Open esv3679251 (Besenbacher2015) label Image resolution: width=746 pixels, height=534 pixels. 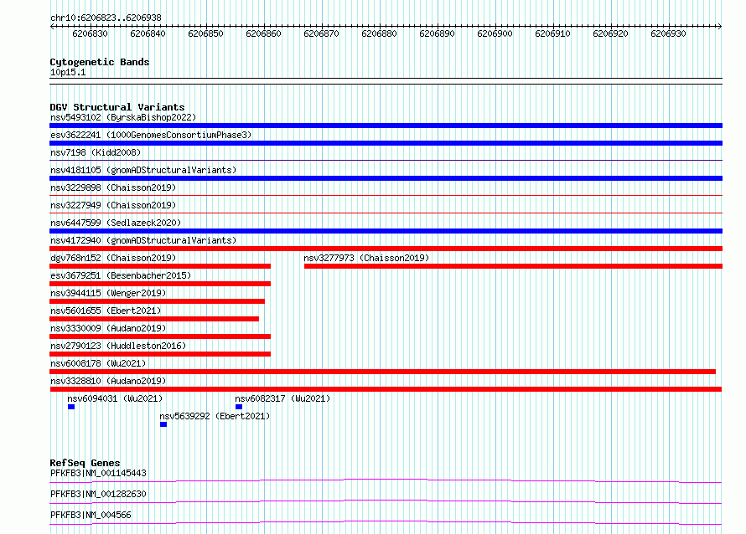tap(121, 275)
